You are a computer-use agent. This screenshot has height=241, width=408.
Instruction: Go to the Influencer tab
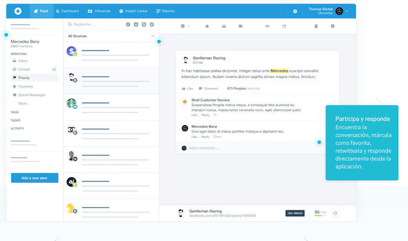99,11
